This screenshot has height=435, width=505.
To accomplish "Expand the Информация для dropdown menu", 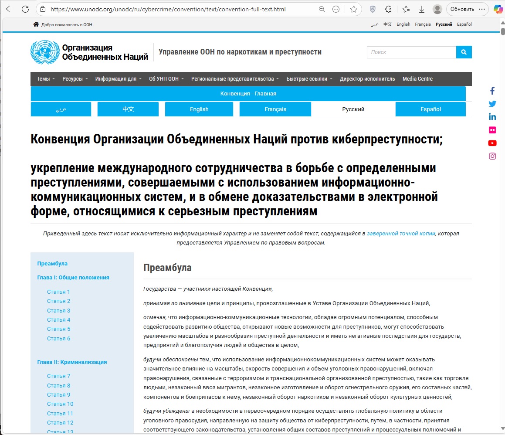I will [x=118, y=79].
